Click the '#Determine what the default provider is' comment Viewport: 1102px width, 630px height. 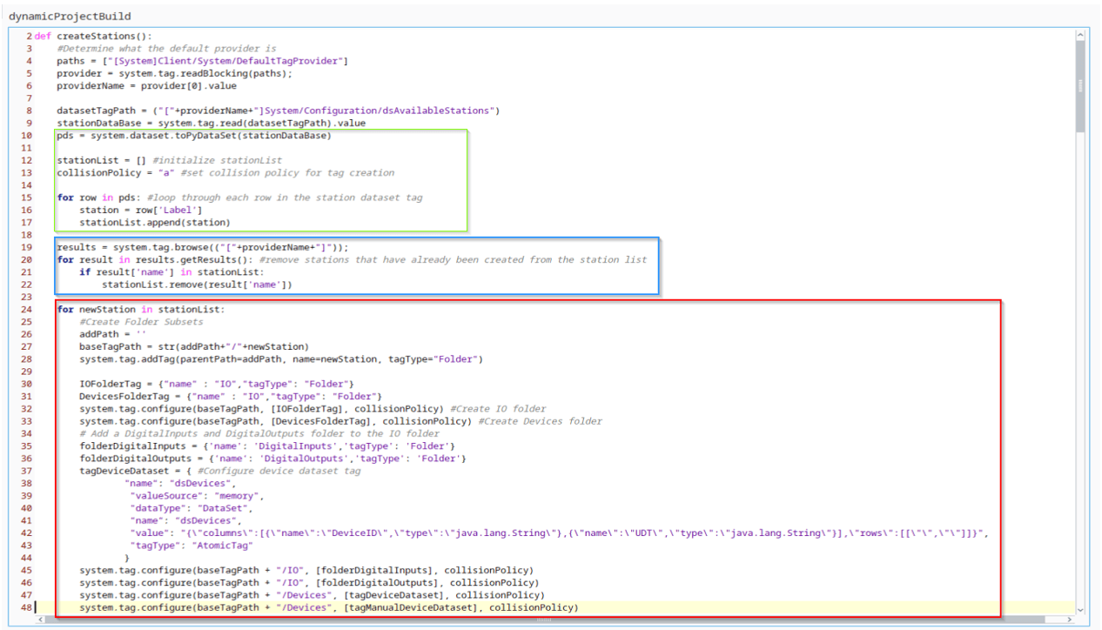tap(167, 49)
